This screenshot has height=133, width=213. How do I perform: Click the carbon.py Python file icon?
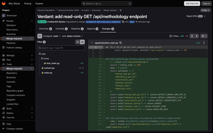pos(42,68)
